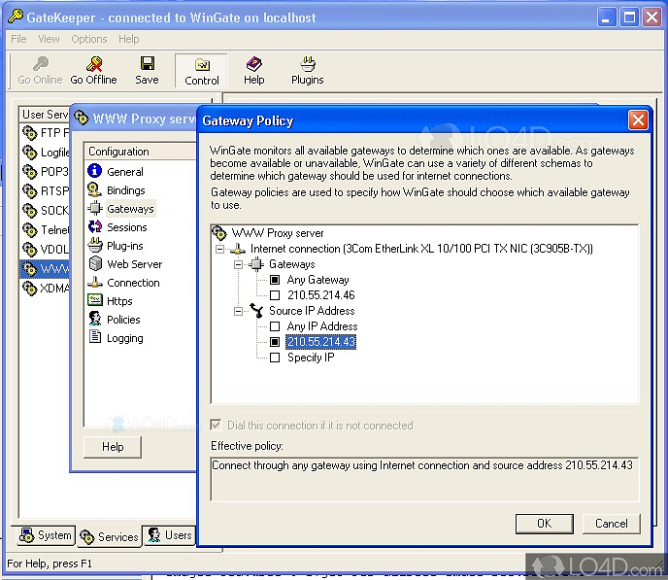This screenshot has width=668, height=580.
Task: Click the Source IP Address node label
Action: (312, 311)
